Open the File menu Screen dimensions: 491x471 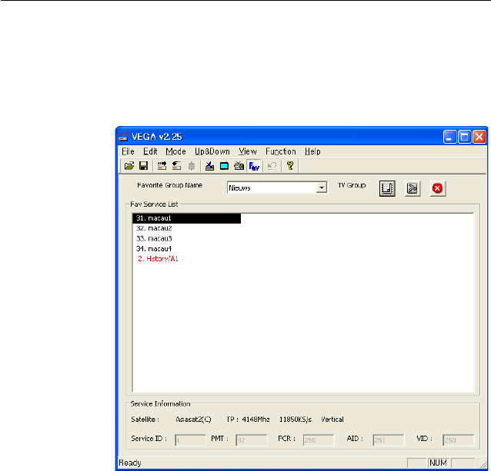click(x=128, y=151)
